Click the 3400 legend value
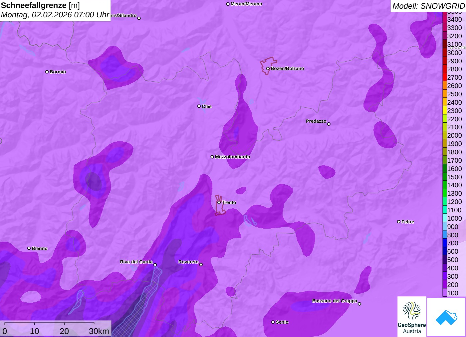 coord(455,19)
